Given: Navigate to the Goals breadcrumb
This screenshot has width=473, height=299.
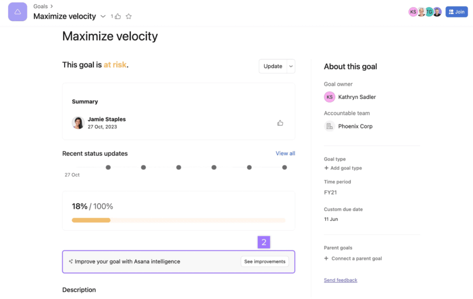Looking at the screenshot, I should (41, 6).
